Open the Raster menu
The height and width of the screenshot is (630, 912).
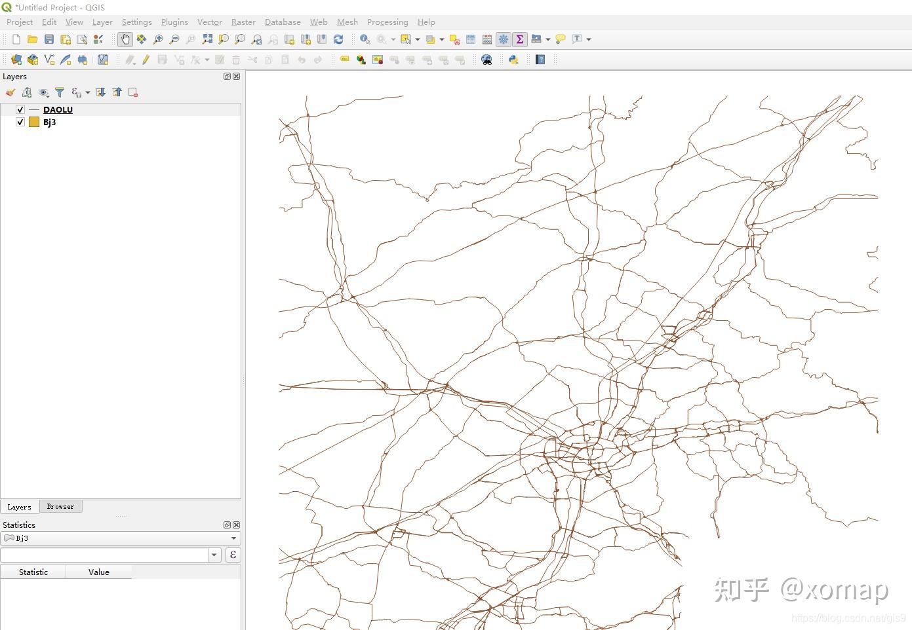[x=243, y=22]
